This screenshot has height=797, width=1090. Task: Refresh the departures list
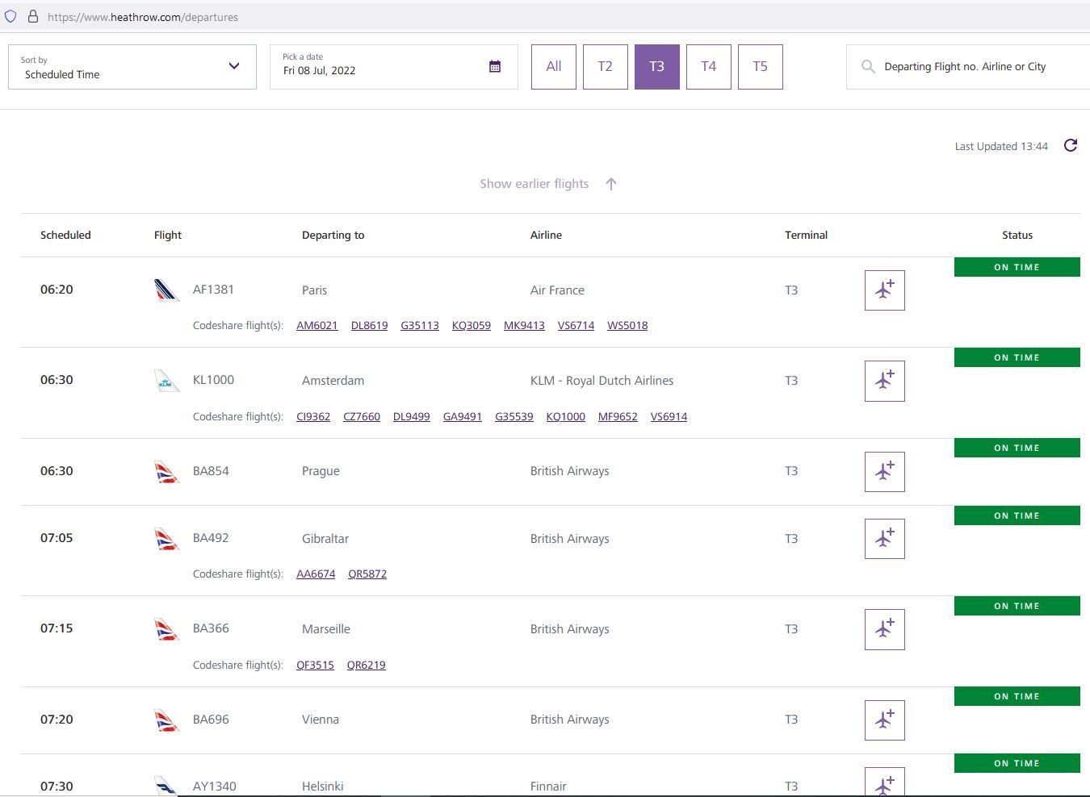click(x=1071, y=146)
